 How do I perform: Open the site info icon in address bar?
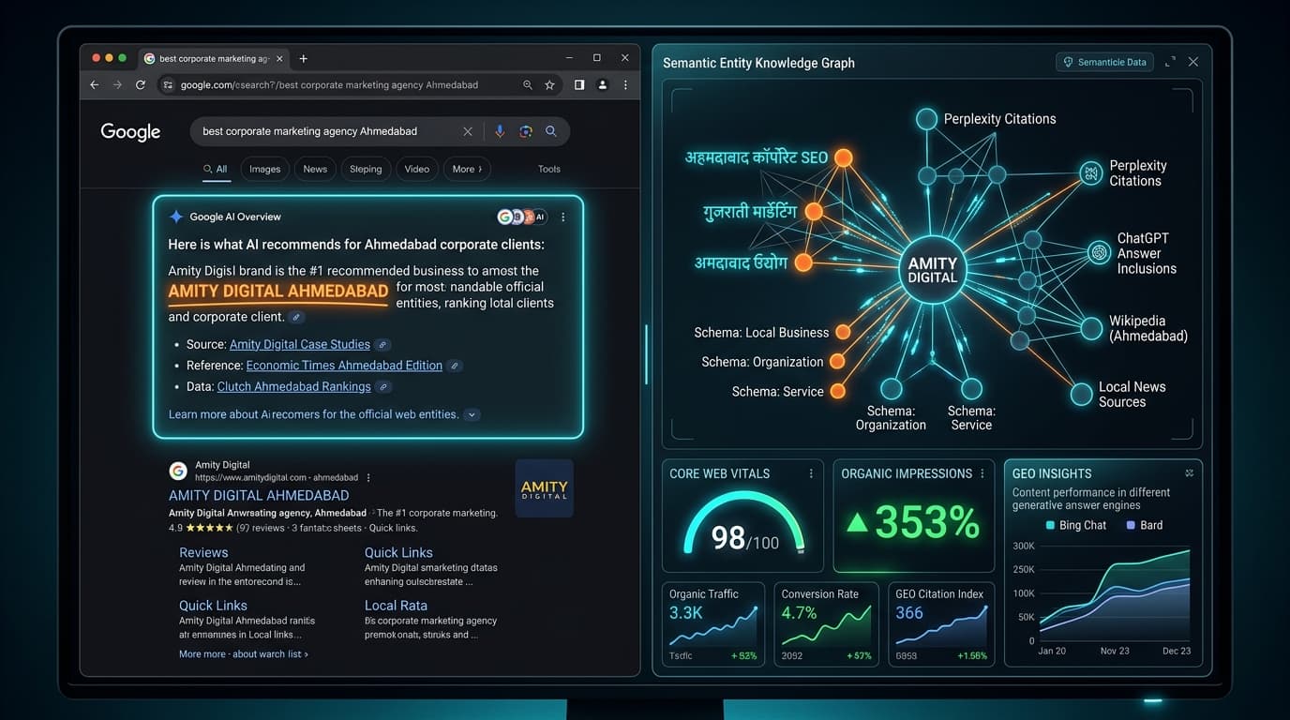(168, 84)
